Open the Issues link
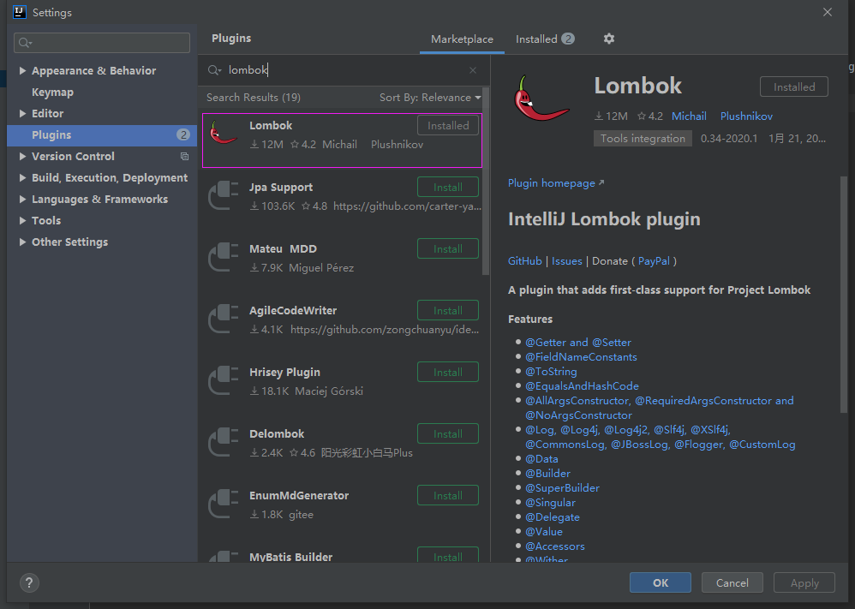This screenshot has width=855, height=609. 566,261
